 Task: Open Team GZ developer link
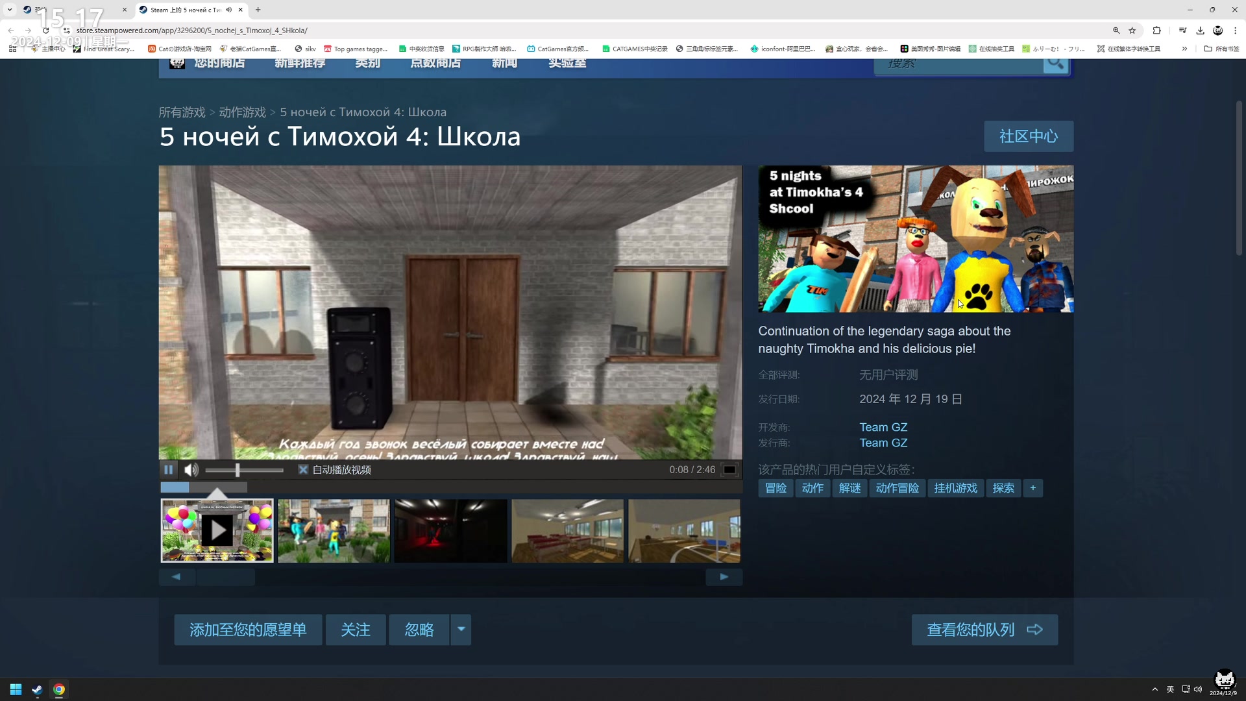pyautogui.click(x=883, y=427)
